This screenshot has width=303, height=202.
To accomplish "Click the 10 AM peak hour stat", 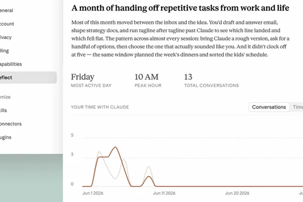I will (x=148, y=80).
